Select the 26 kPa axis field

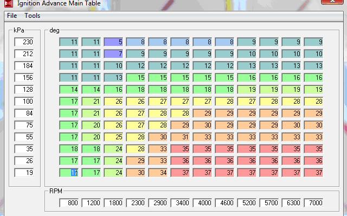coord(24,161)
